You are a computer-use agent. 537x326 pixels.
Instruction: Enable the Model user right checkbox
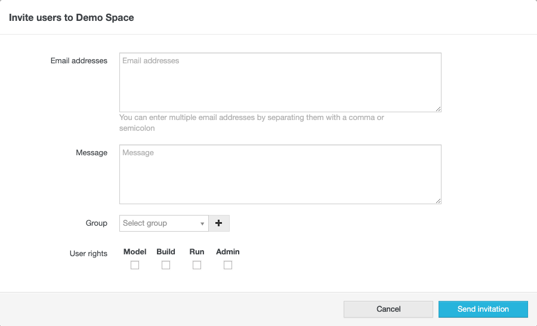pos(135,265)
